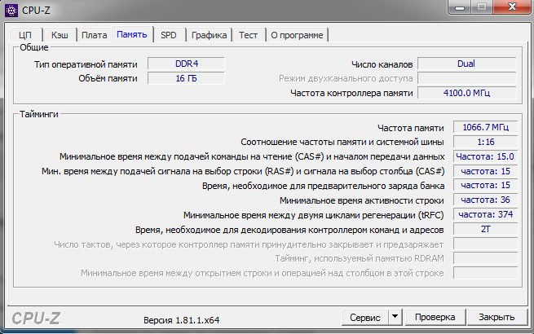534x334 pixels.
Task: Open the SPD tab
Action: pos(169,35)
